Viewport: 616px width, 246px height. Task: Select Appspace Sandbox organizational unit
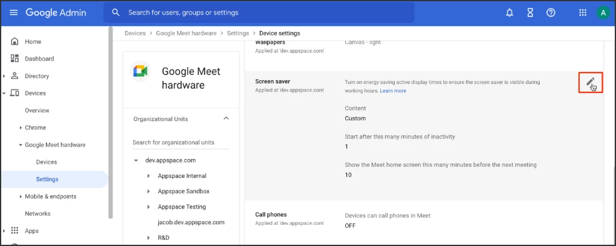[x=184, y=192]
